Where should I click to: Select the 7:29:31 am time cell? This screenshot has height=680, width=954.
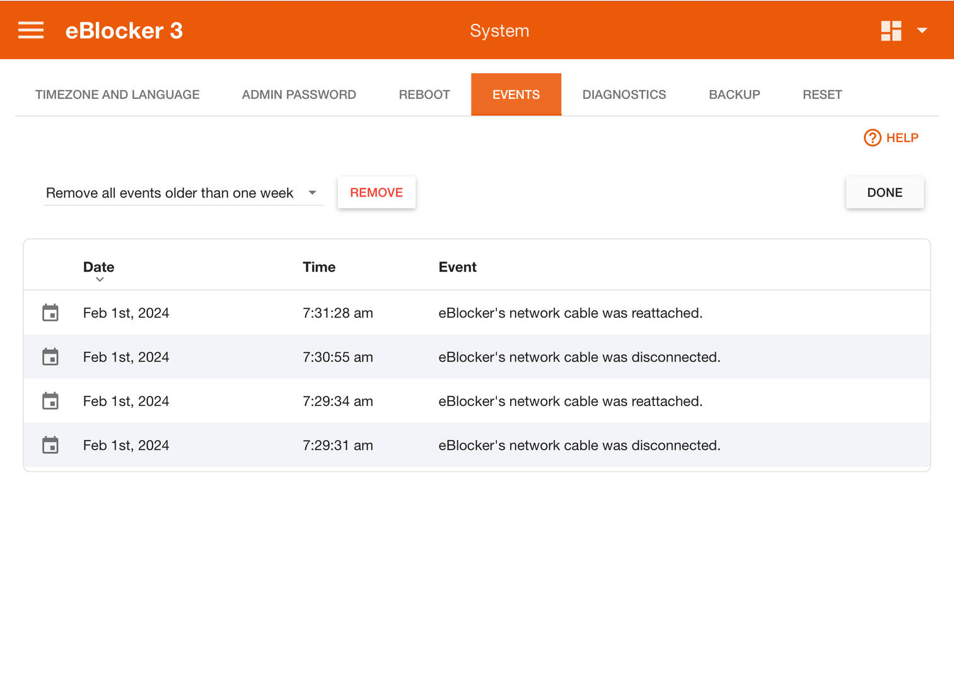338,446
